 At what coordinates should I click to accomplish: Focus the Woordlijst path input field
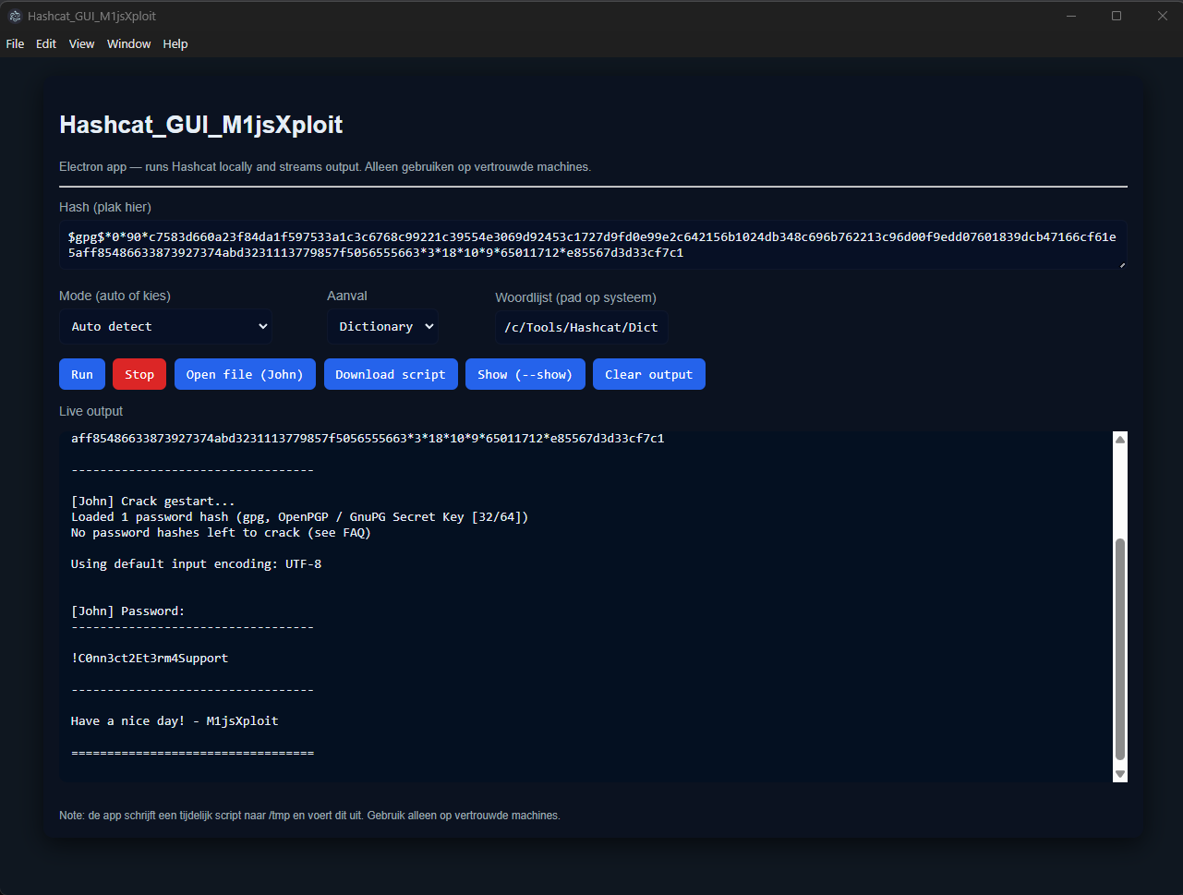582,327
